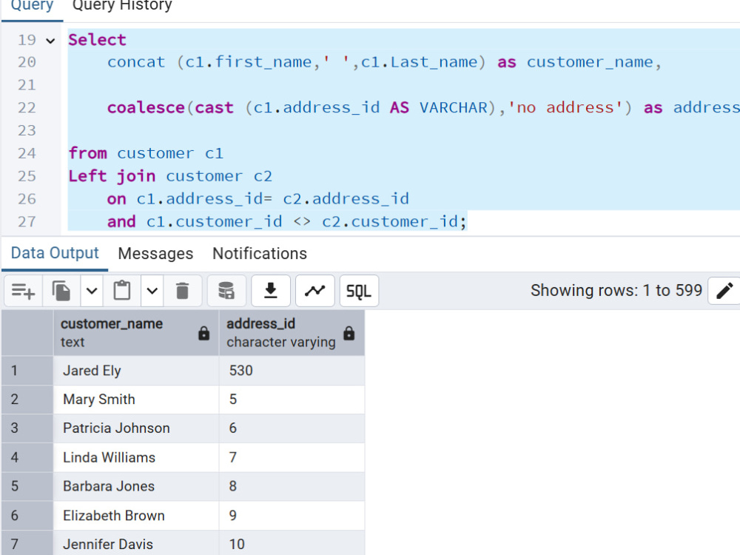740x555 pixels.
Task: Click 'coalesce' on line 22
Action: click(x=146, y=108)
